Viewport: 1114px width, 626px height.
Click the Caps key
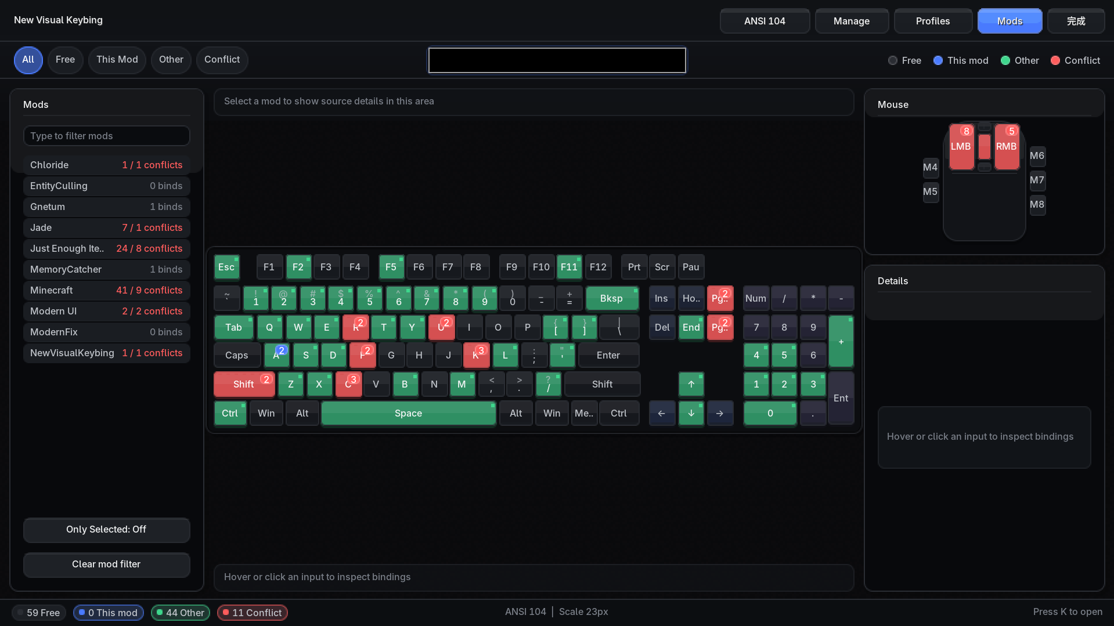tap(237, 355)
